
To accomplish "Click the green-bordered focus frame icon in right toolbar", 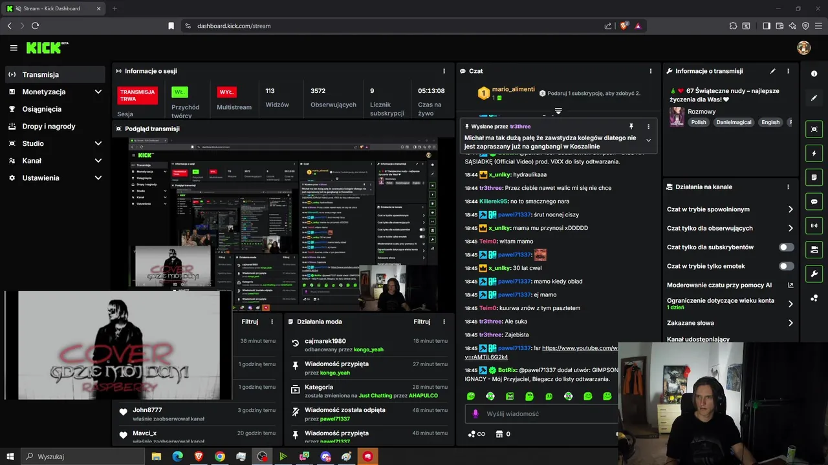I will [x=814, y=129].
